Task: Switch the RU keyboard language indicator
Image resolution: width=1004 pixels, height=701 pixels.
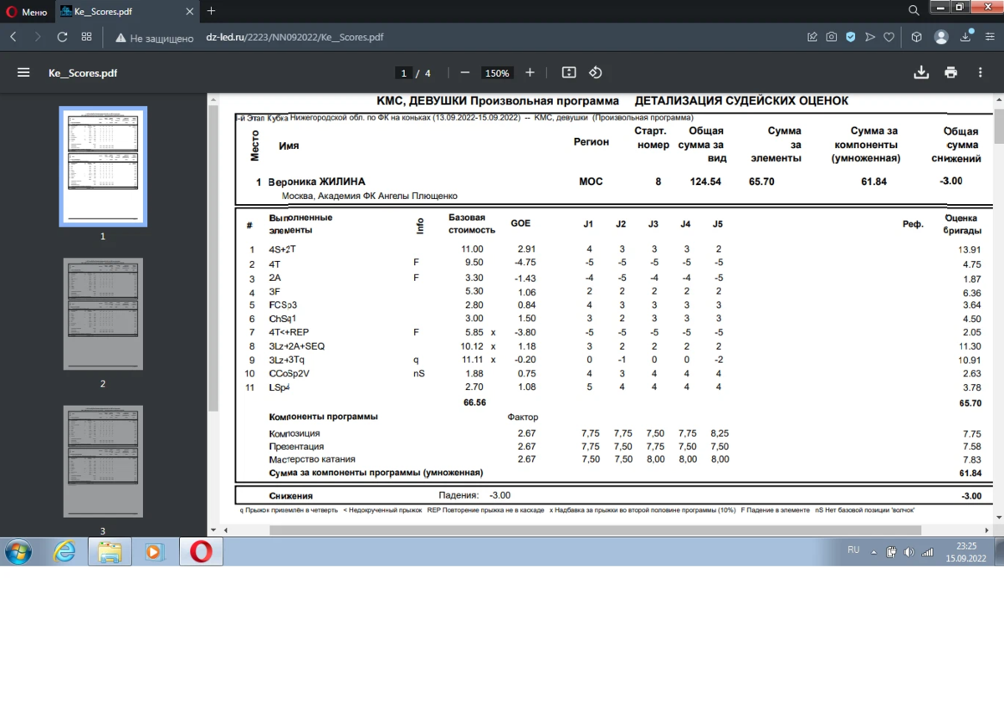Action: coord(853,550)
